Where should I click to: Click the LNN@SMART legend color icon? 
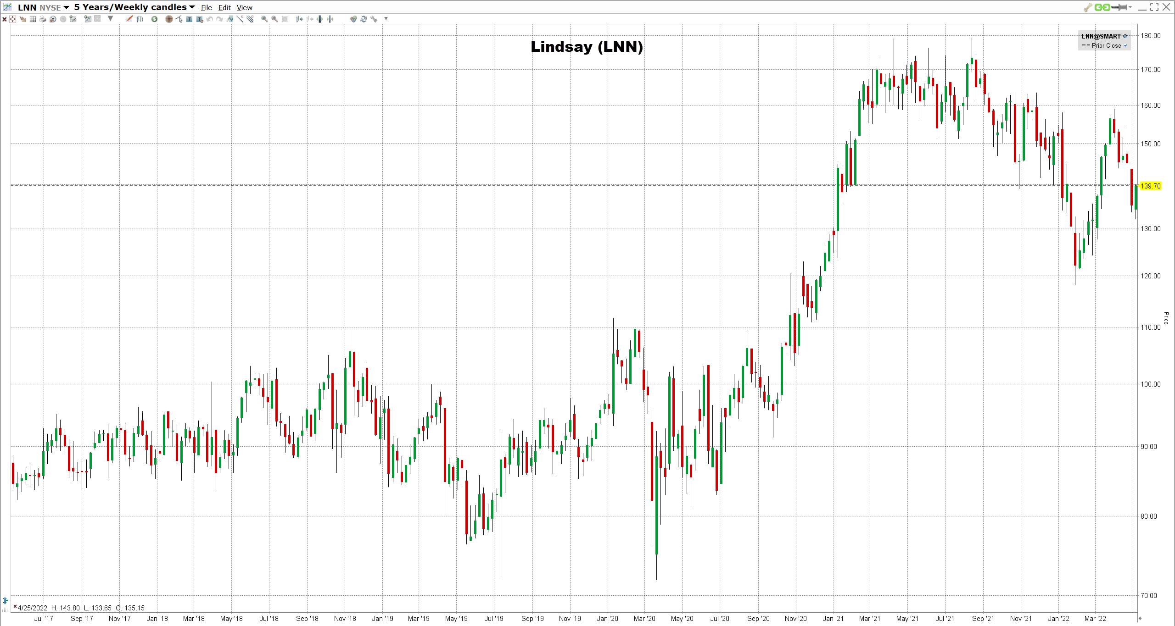pos(1125,36)
